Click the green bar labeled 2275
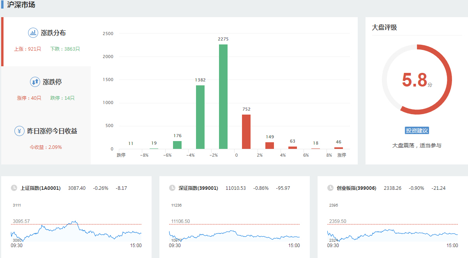 (x=223, y=97)
